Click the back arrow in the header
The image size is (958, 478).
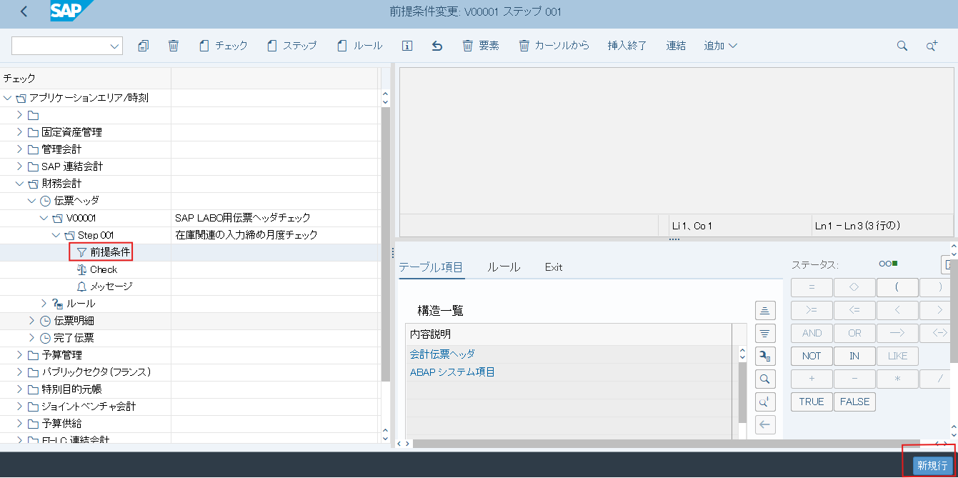(x=24, y=11)
